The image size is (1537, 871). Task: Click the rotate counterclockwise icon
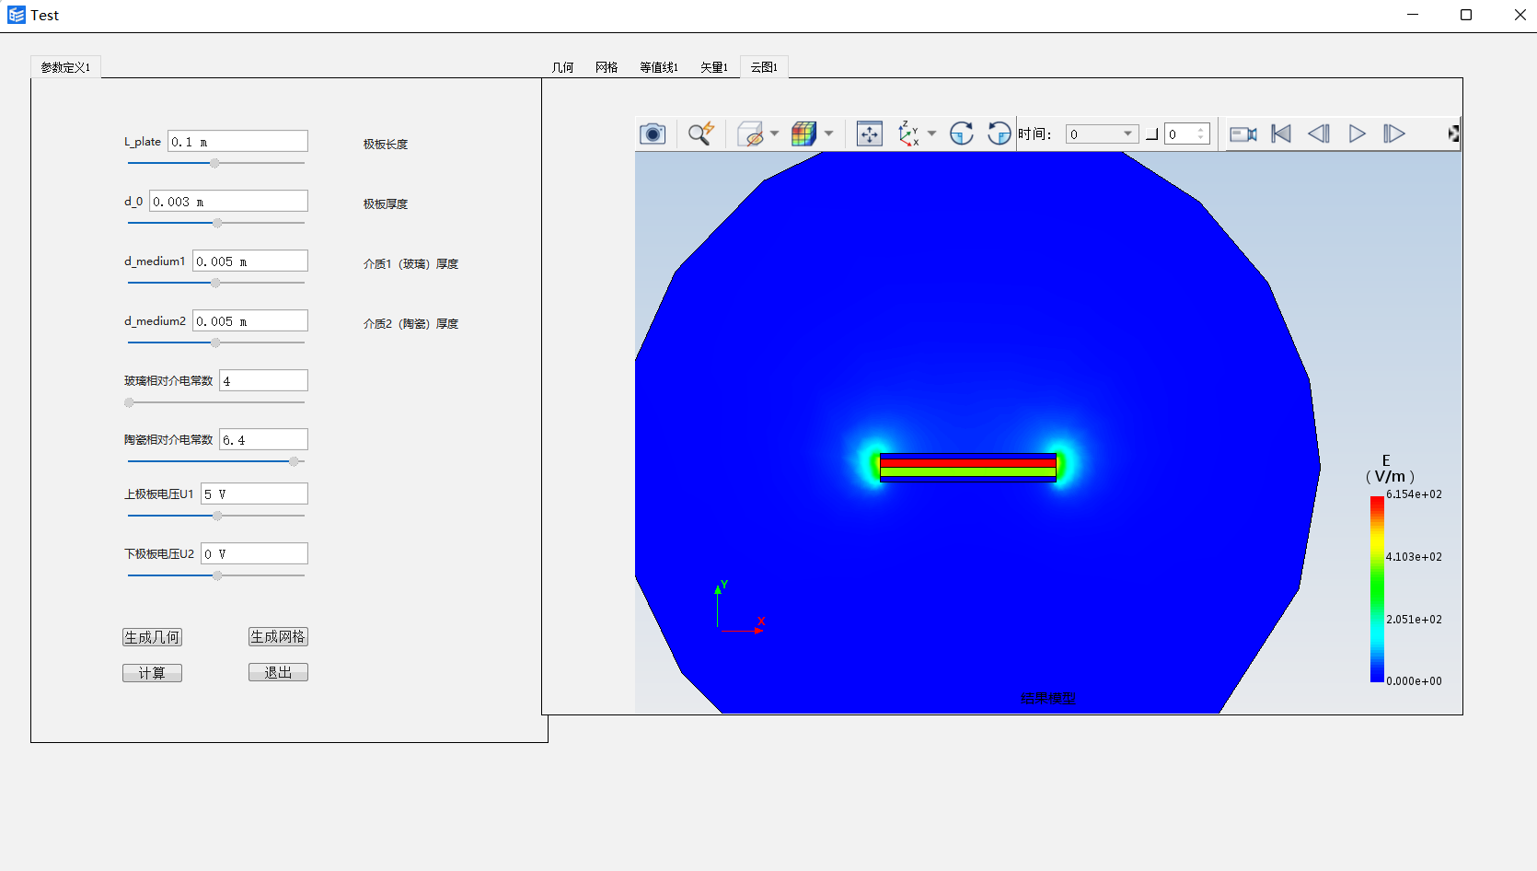pyautogui.click(x=1000, y=134)
